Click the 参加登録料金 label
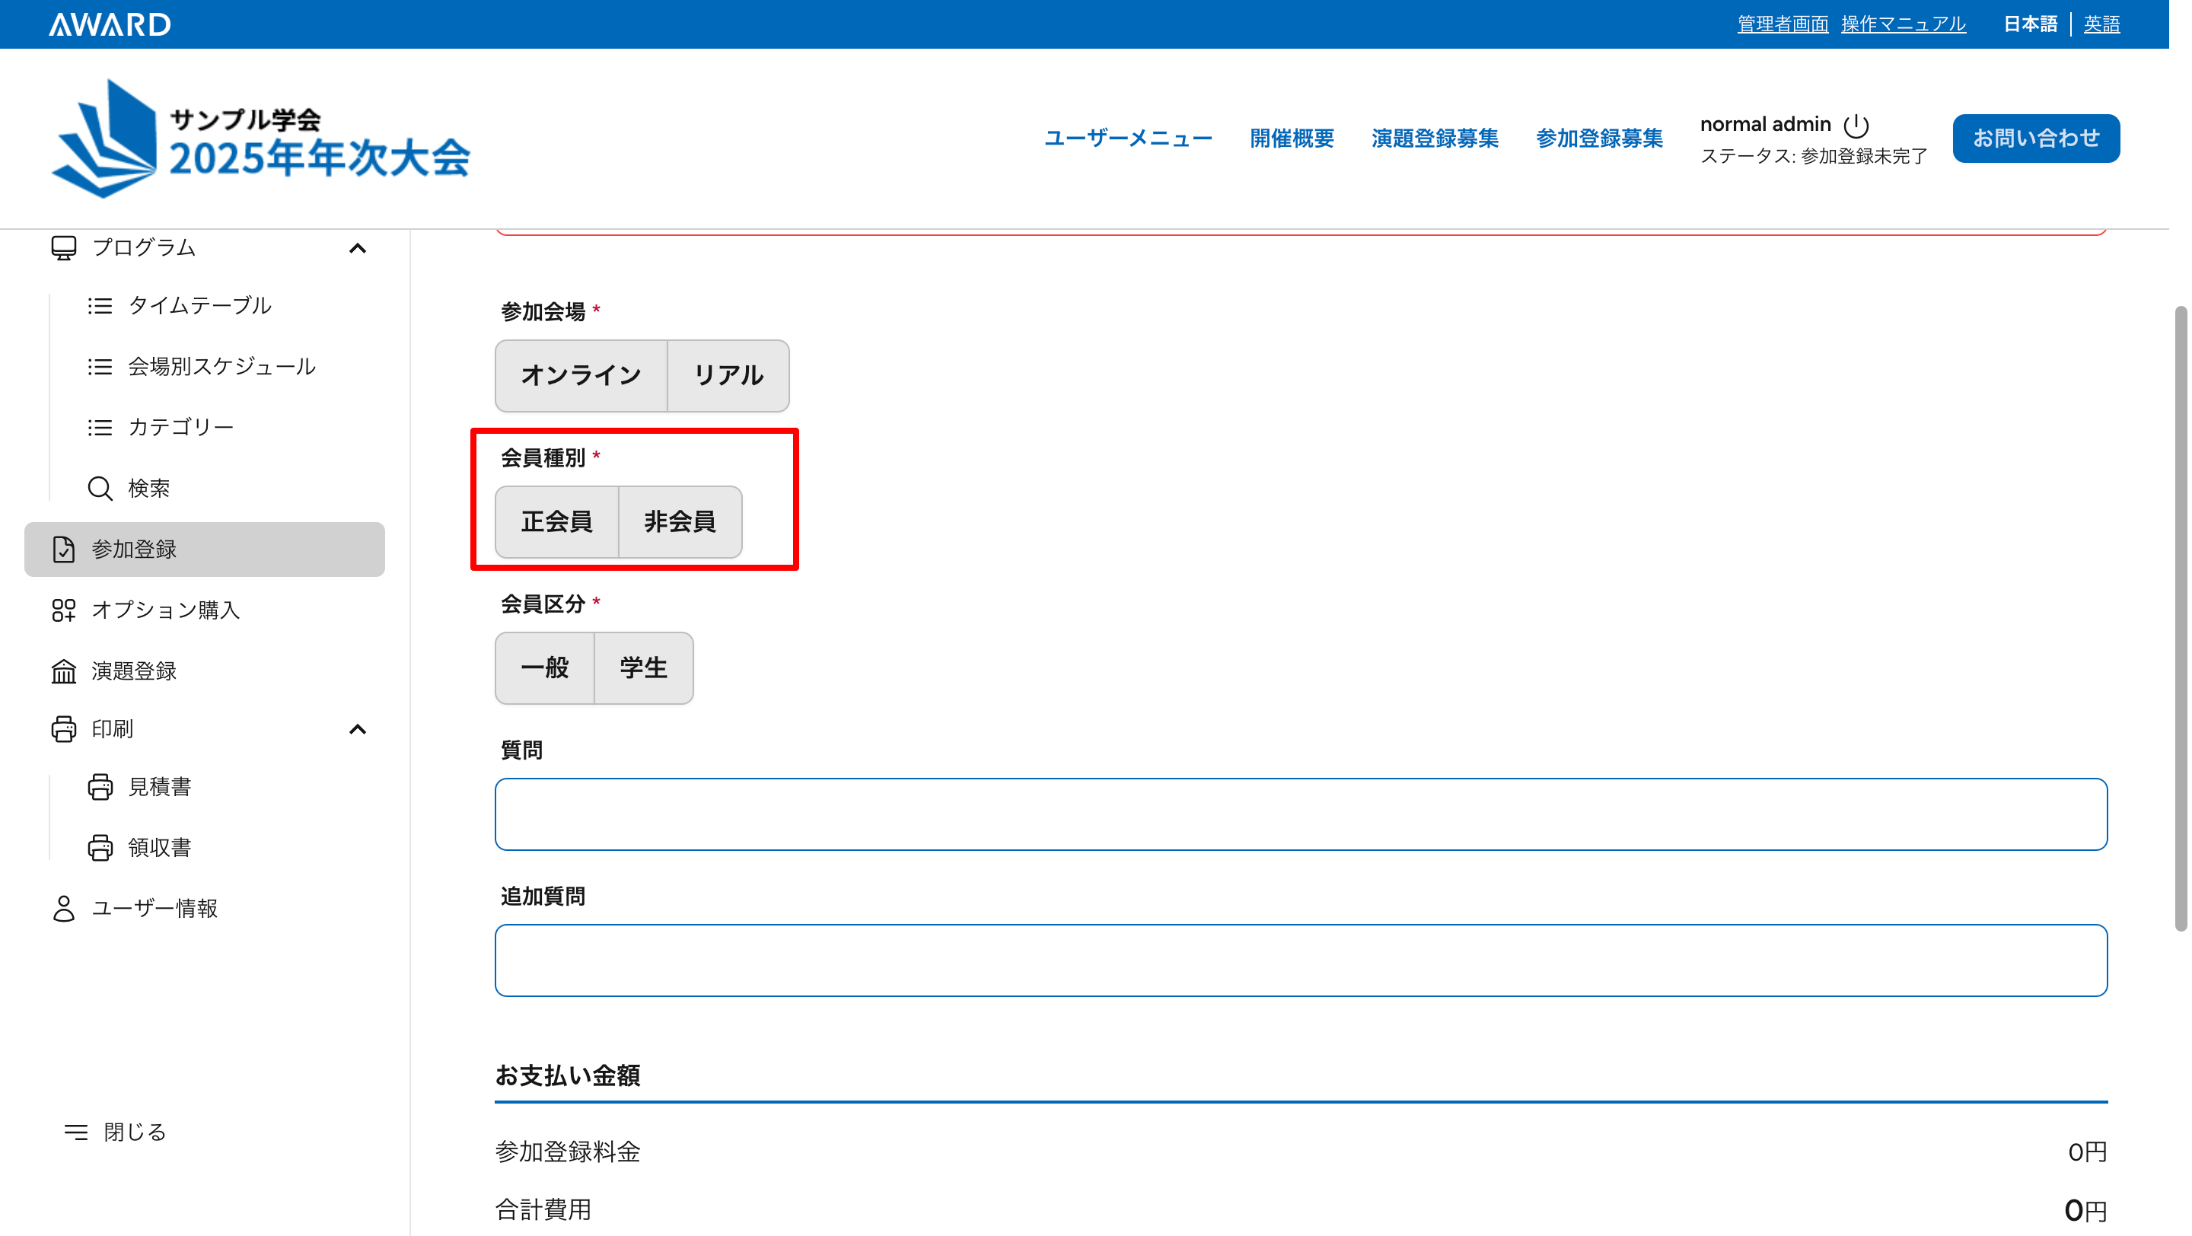2192x1236 pixels. coord(568,1152)
